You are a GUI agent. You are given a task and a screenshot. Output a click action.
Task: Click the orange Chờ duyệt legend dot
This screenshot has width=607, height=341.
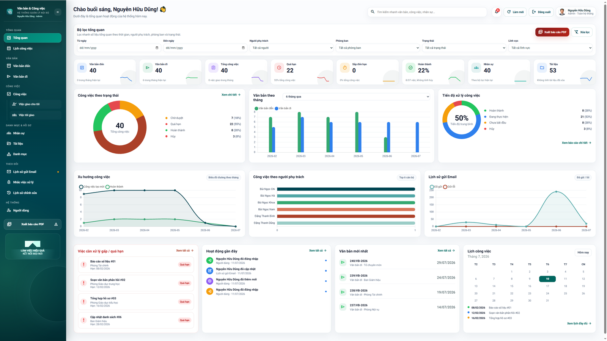click(x=167, y=118)
